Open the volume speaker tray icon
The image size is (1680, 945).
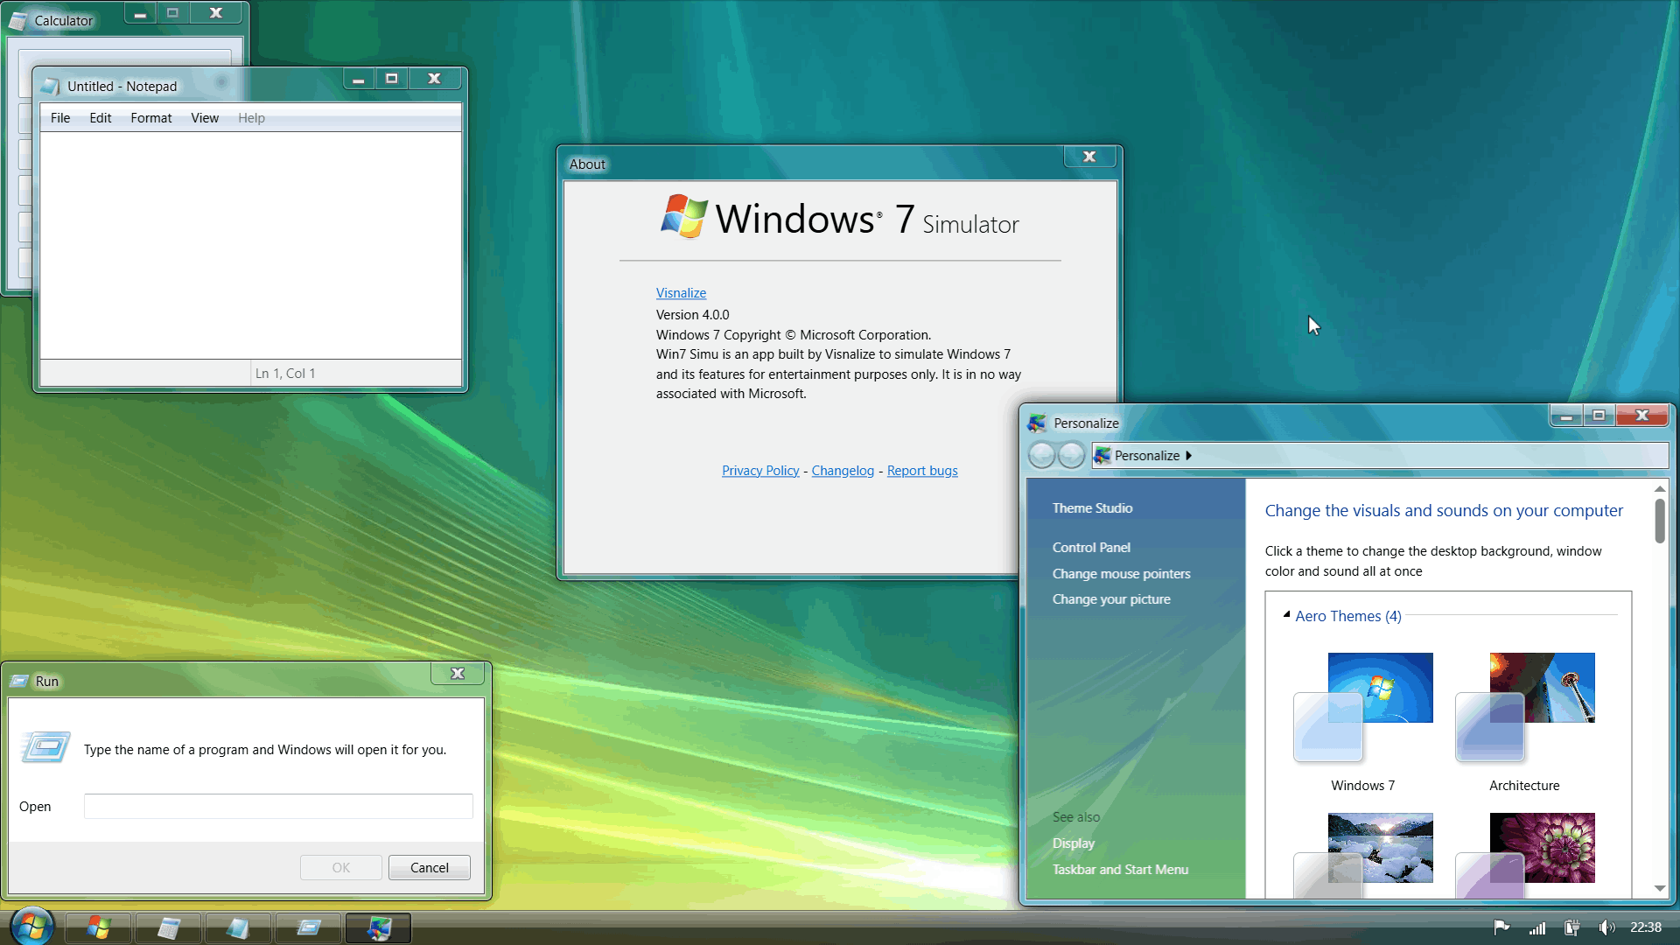pyautogui.click(x=1606, y=927)
